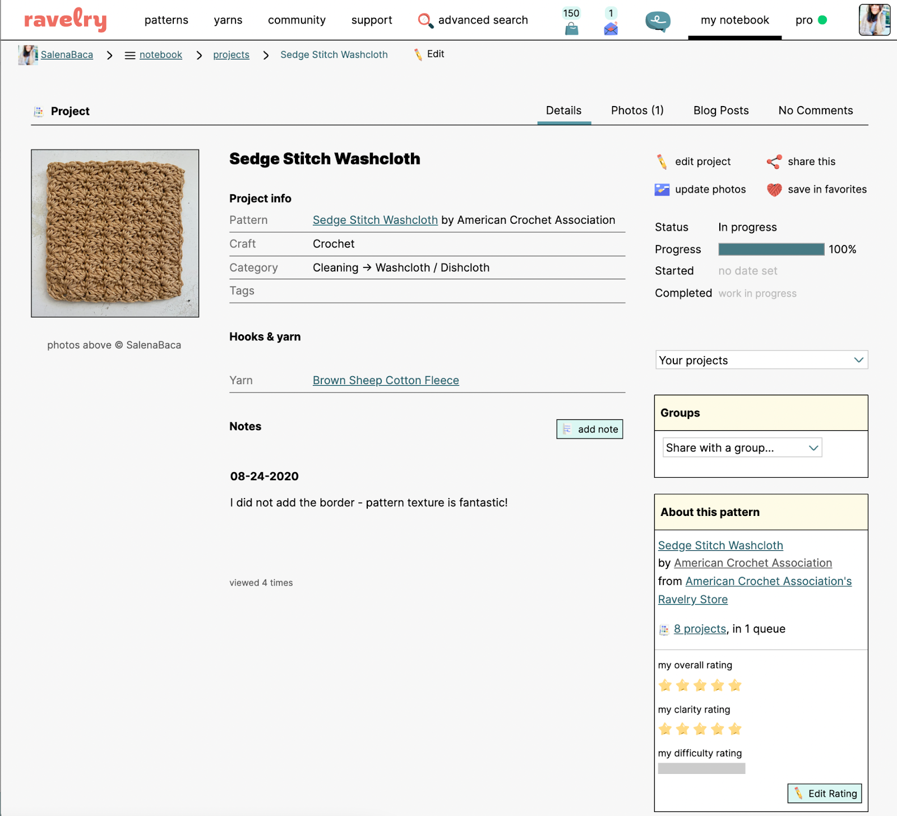This screenshot has width=897, height=816.
Task: Open the pro menu item
Action: 804,20
